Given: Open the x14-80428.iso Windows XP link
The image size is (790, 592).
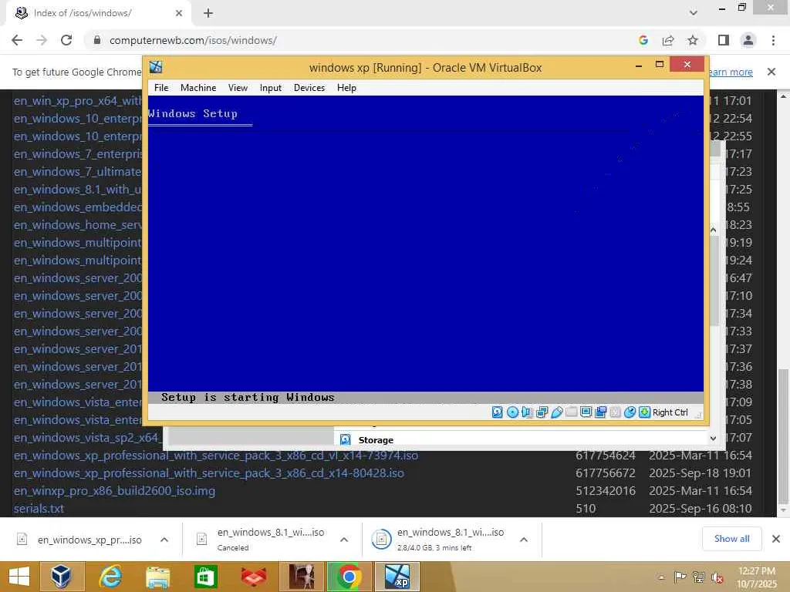Looking at the screenshot, I should pyautogui.click(x=208, y=473).
